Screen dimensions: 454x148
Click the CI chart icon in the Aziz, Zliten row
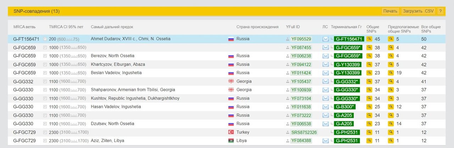(x=74, y=141)
